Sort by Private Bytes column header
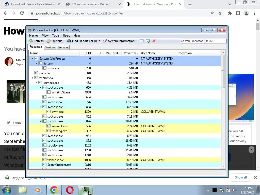 [131, 53]
